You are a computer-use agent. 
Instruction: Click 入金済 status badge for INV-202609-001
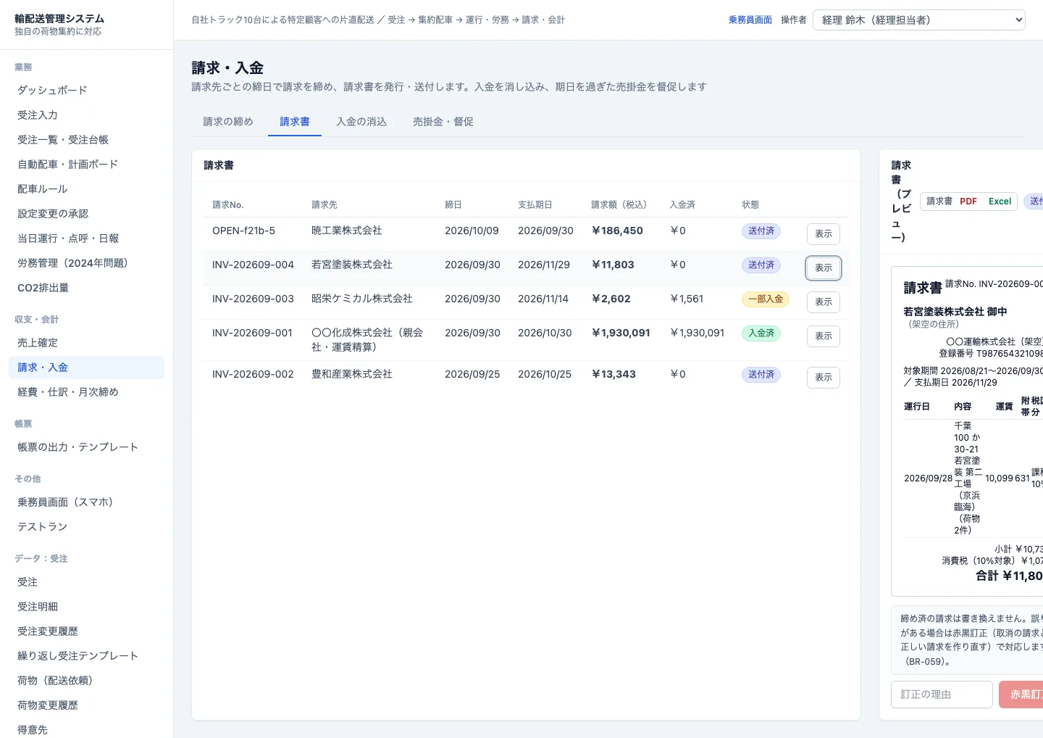point(761,333)
